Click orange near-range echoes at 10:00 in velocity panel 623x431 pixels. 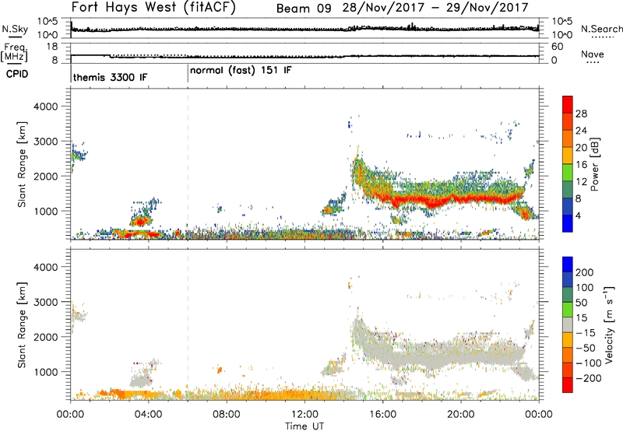[266, 395]
